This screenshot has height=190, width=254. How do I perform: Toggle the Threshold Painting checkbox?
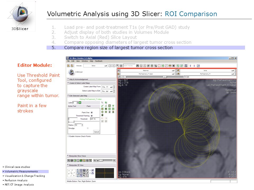92,116
